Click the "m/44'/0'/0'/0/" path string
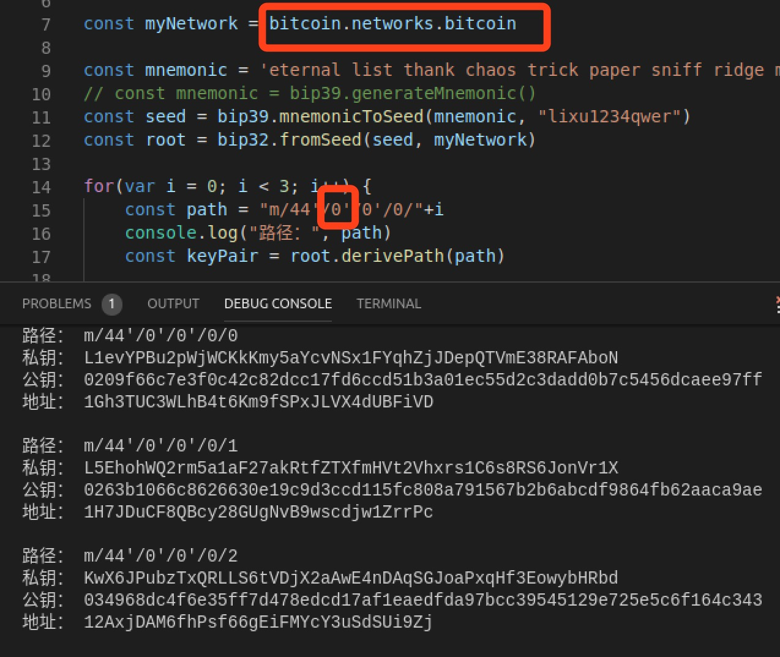Screen dimensions: 780x657 (341, 209)
